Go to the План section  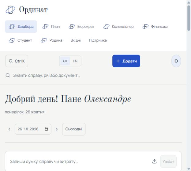click(51, 27)
